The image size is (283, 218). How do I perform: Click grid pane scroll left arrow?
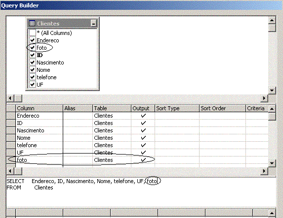click(10, 171)
